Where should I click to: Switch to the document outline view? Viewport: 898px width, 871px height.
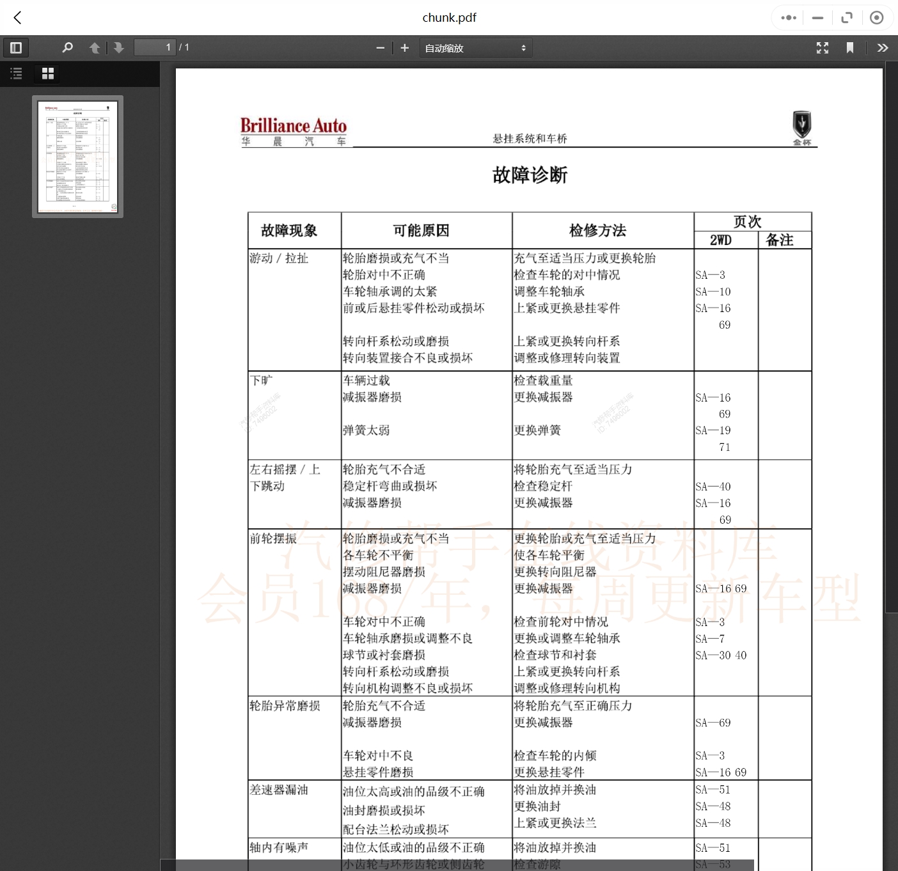16,74
